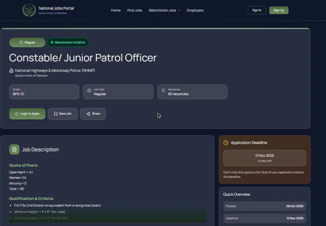Click the check icon in Regular badge
Screen dimensions: 326x226
coord(21,42)
